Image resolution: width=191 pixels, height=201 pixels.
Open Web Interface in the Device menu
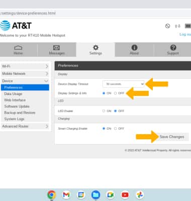(x=15, y=100)
